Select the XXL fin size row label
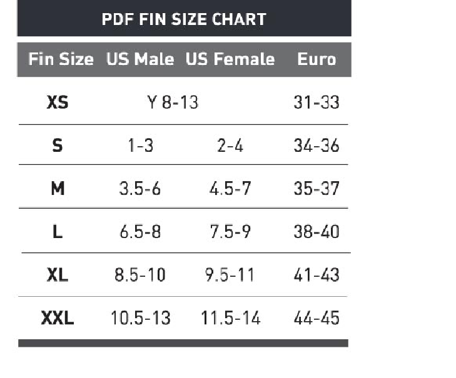Screen dimensions: 456x378 pos(58,318)
